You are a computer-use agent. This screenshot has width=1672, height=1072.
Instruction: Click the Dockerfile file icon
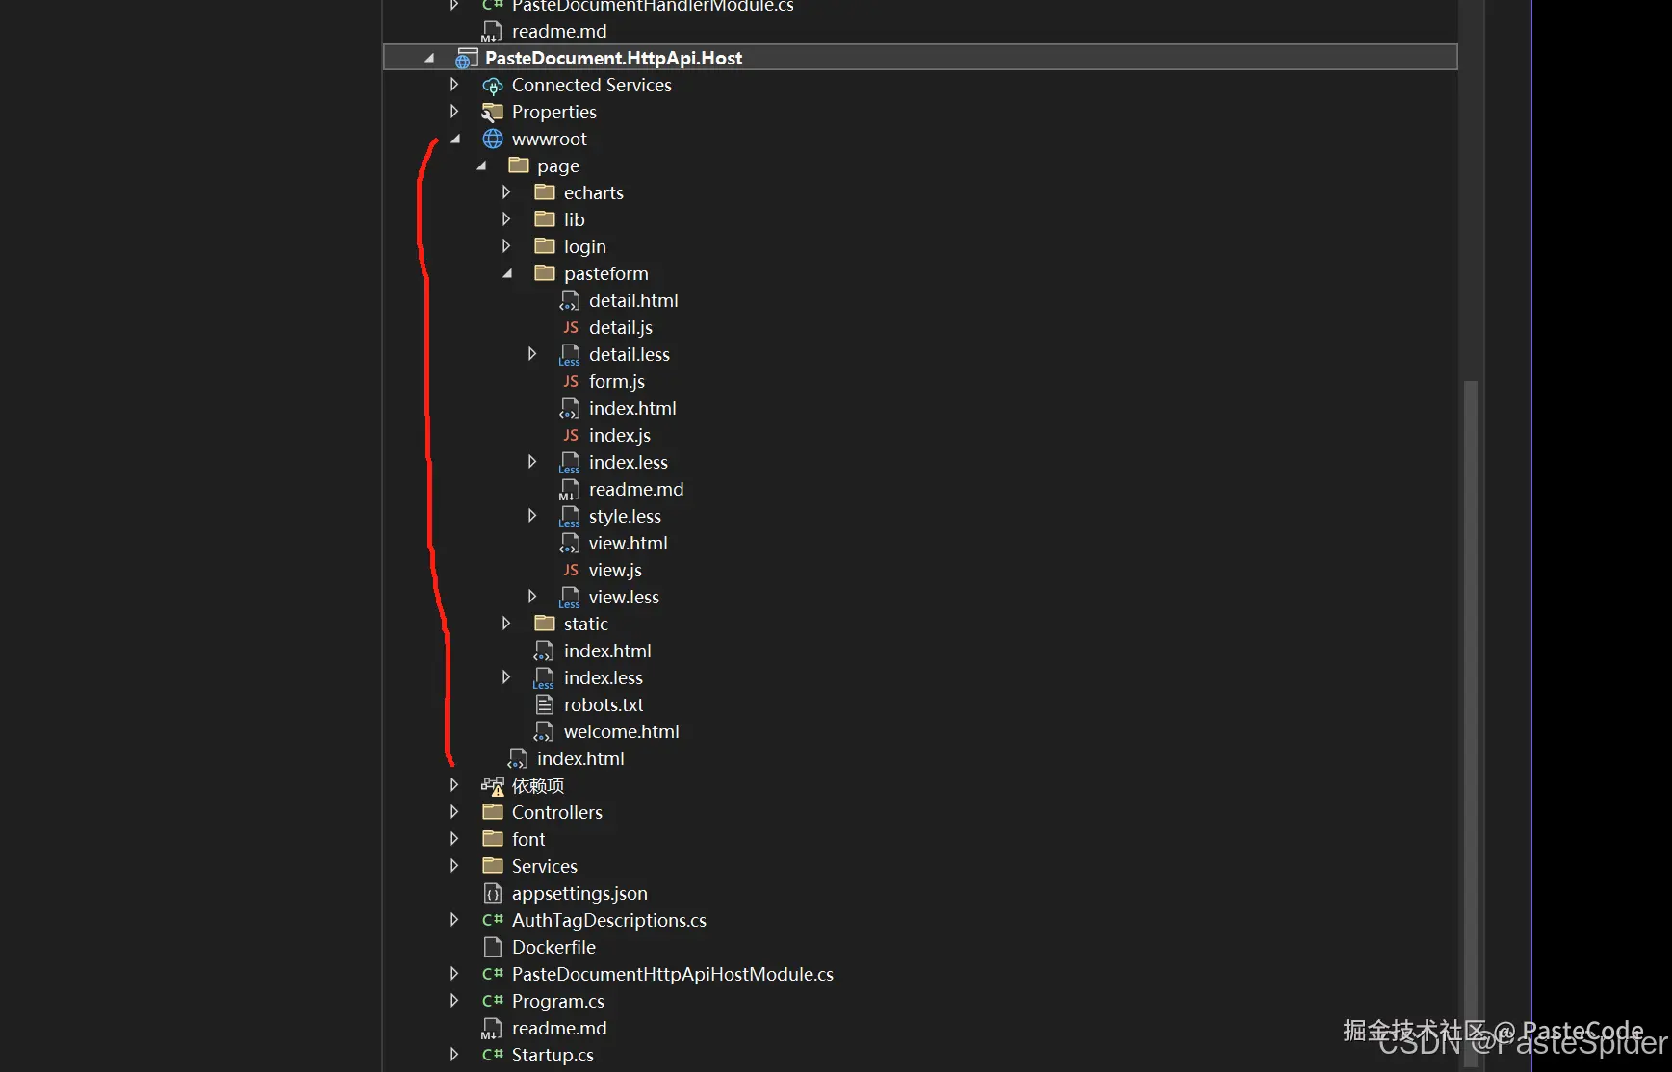click(x=493, y=948)
